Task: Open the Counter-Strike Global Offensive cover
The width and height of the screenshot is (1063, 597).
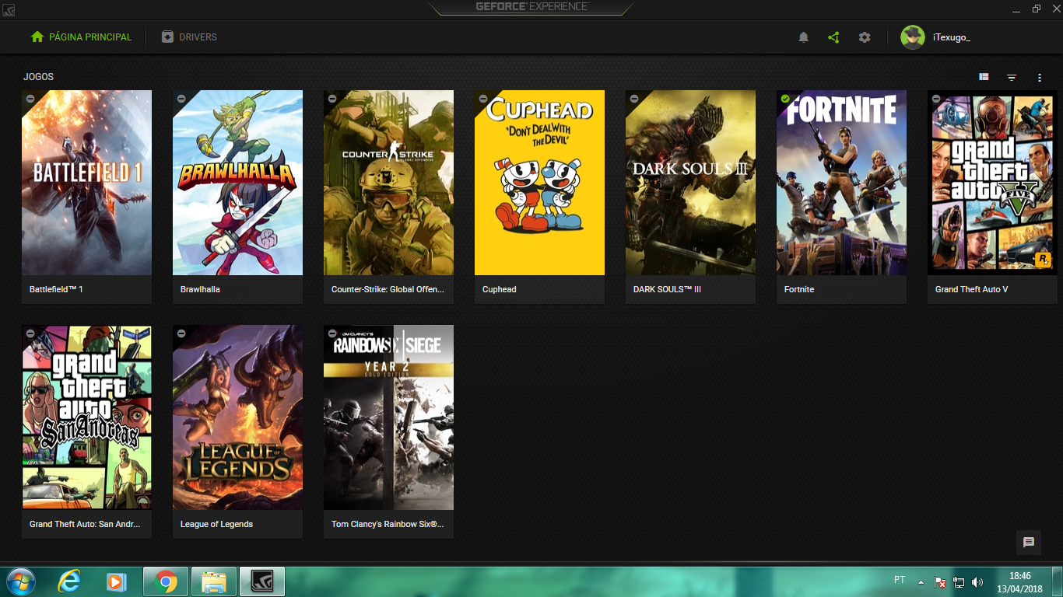Action: (388, 183)
